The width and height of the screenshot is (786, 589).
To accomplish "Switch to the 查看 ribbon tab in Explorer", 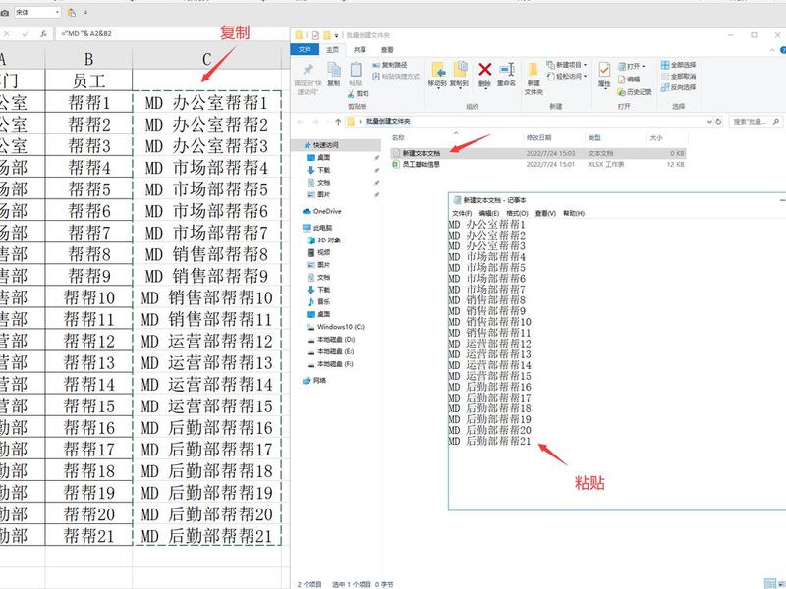I will (387, 50).
